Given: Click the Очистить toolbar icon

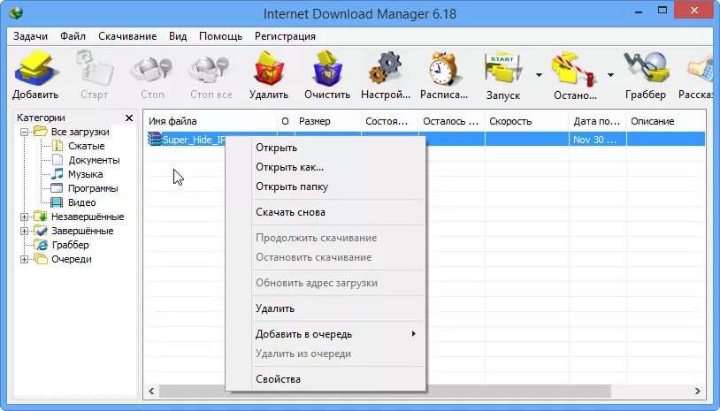Looking at the screenshot, I should [x=327, y=69].
